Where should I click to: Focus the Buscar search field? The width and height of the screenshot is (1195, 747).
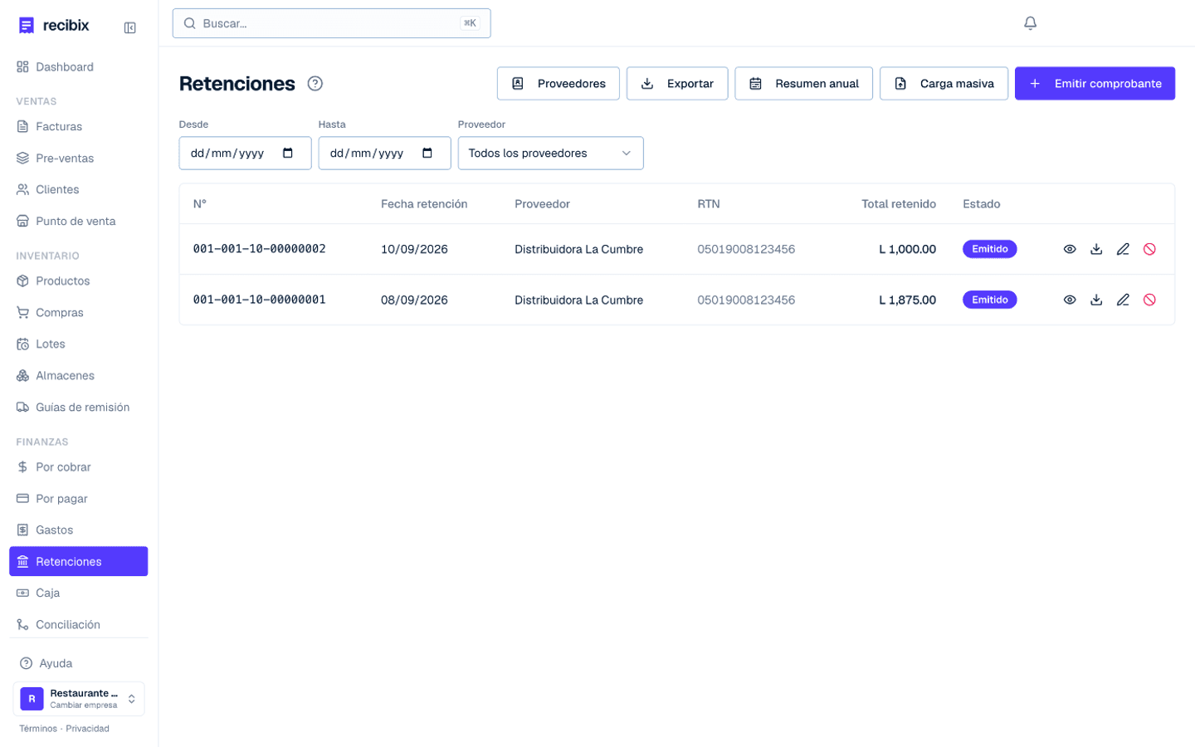[x=332, y=23]
